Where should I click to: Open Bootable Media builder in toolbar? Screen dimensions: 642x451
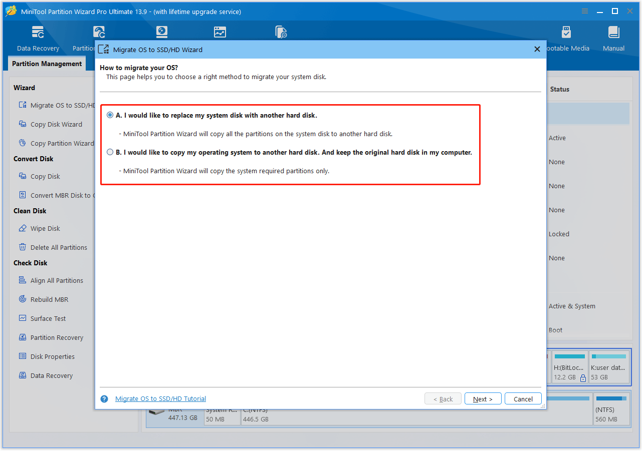tap(567, 39)
